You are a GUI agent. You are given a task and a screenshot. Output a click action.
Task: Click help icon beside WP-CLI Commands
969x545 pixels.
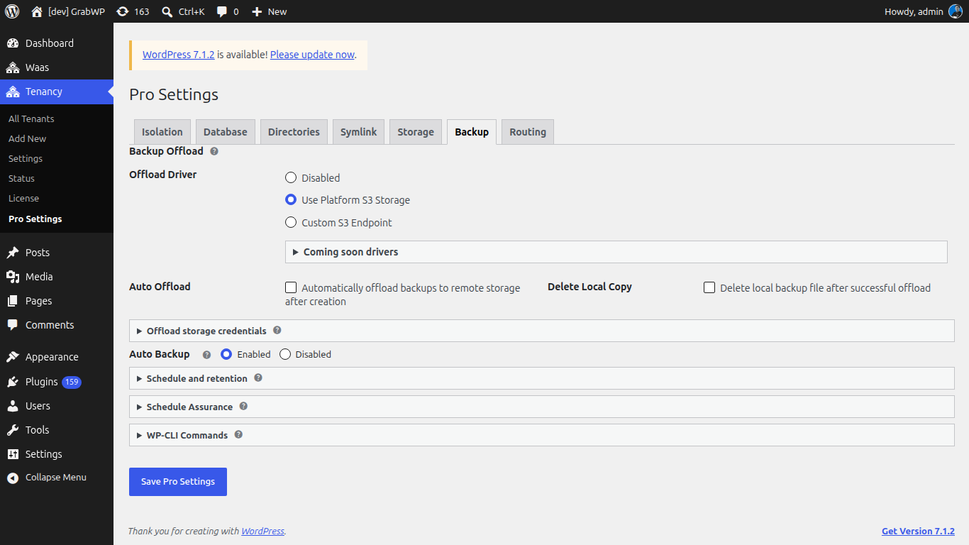click(x=238, y=434)
